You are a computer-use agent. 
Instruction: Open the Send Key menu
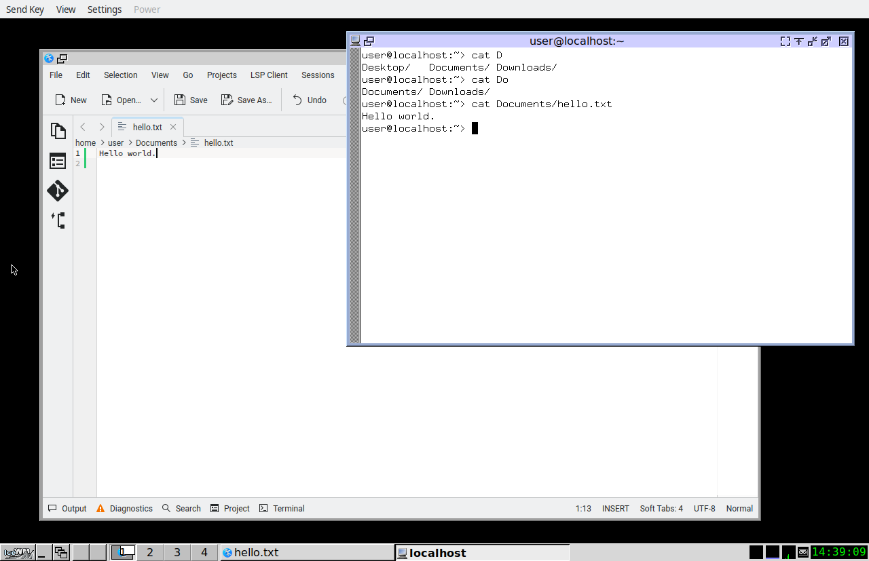25,9
